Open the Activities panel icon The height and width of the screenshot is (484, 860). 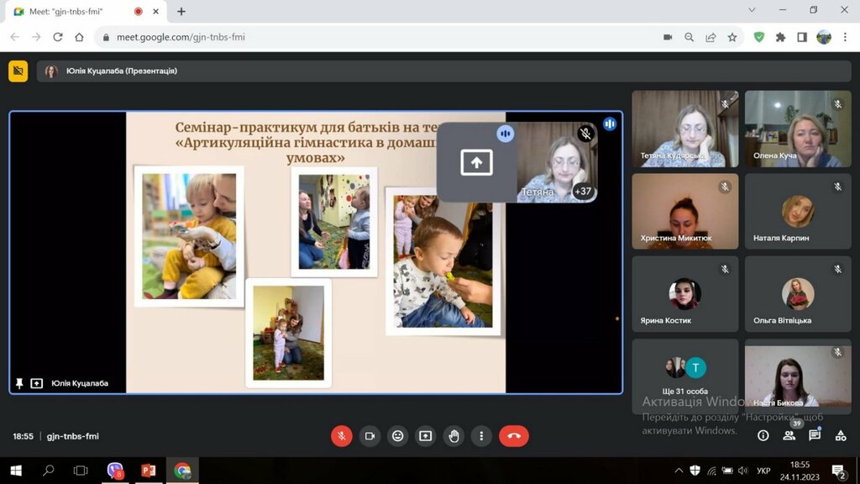[x=840, y=435]
